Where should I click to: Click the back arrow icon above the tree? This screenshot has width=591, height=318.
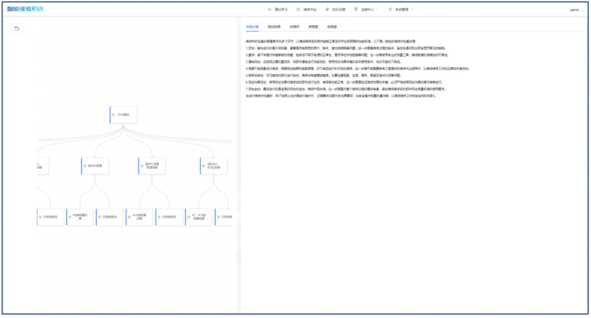pyautogui.click(x=16, y=28)
